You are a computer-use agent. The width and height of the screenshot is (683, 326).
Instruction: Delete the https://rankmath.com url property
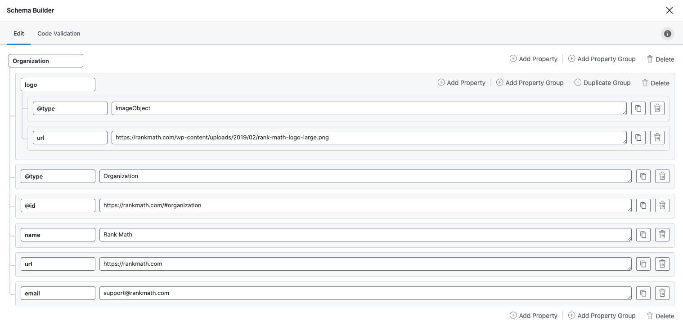(x=662, y=264)
